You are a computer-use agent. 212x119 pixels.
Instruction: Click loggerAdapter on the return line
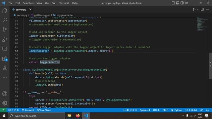point(50,62)
